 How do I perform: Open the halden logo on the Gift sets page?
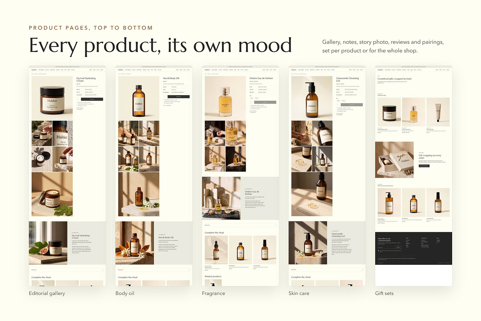pyautogui.click(x=380, y=69)
